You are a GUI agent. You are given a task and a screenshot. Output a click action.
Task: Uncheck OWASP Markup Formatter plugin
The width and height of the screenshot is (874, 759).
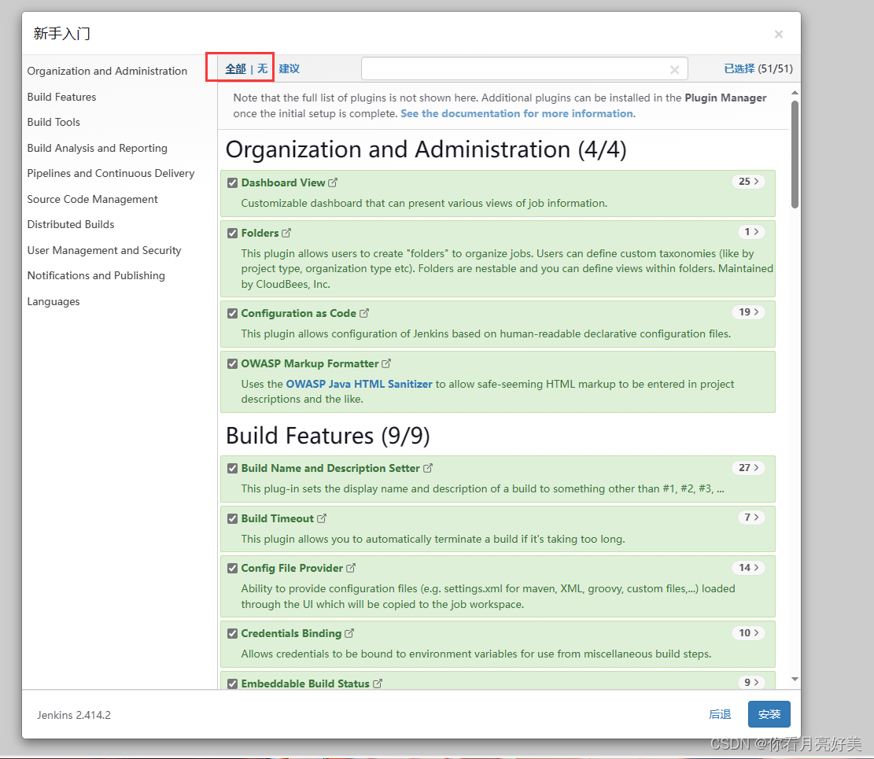coord(232,363)
